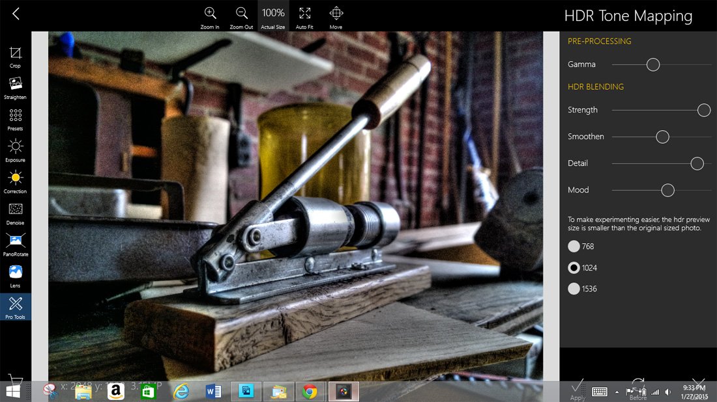717x402 pixels.
Task: Click the HDR Tone Mapping title
Action: click(628, 16)
